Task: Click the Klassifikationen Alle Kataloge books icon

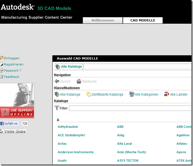Action: (57, 94)
